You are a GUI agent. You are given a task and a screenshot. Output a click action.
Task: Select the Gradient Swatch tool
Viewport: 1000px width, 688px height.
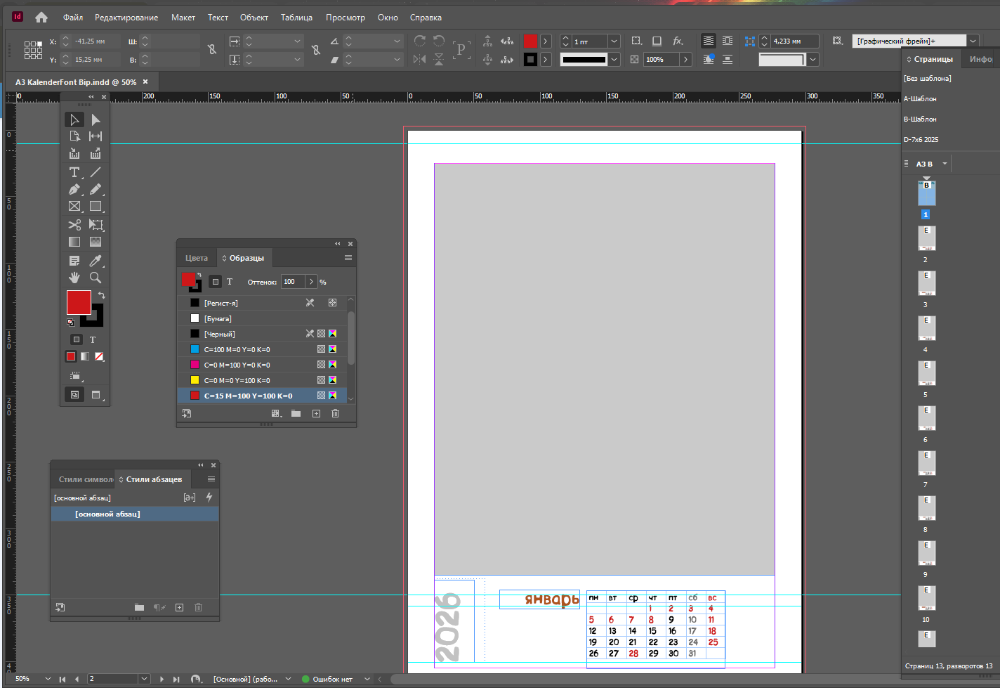point(74,242)
